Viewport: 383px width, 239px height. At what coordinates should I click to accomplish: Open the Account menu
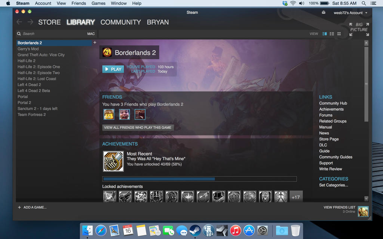tap(43, 3)
